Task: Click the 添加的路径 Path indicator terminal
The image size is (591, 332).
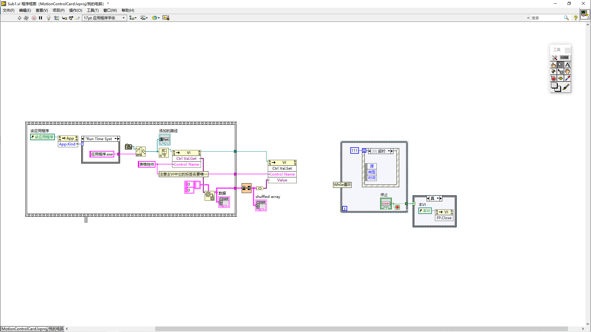Action: (165, 140)
